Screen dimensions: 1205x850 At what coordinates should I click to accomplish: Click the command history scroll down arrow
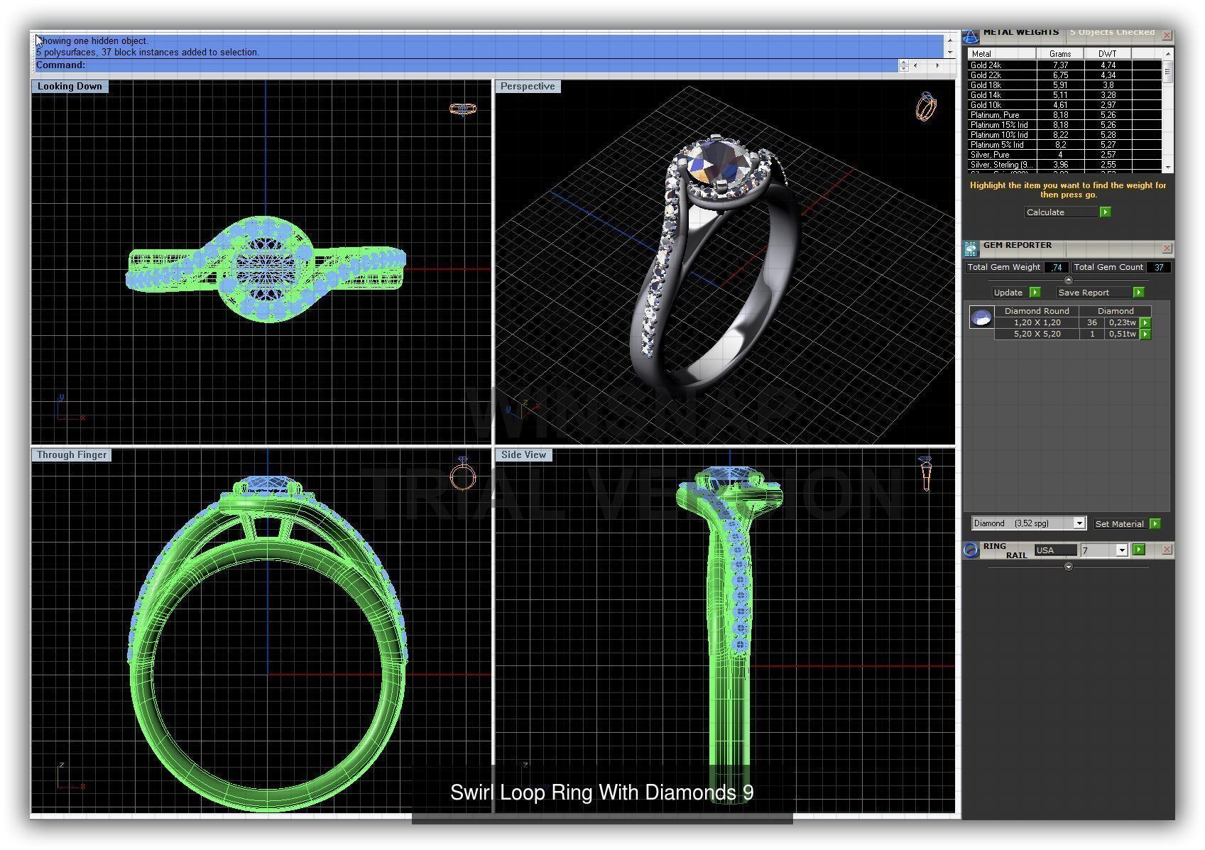(x=949, y=53)
